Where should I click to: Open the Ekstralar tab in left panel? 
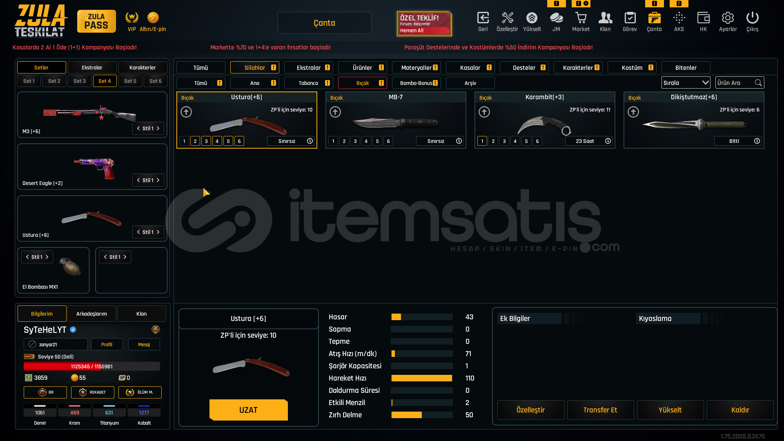click(92, 67)
